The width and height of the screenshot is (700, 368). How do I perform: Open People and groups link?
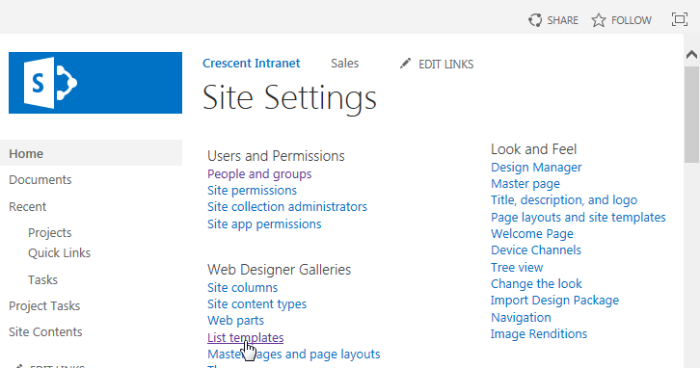tap(259, 174)
